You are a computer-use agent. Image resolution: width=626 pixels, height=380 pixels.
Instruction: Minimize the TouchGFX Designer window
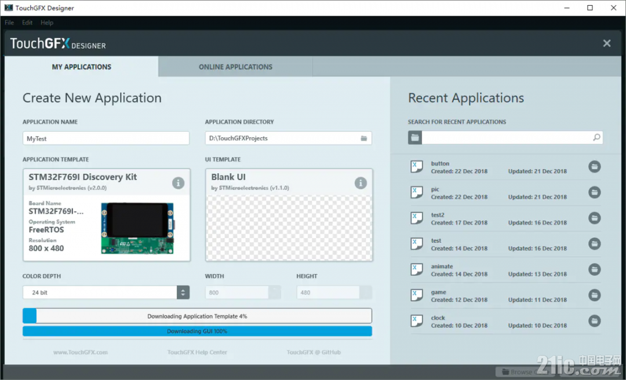(566, 8)
